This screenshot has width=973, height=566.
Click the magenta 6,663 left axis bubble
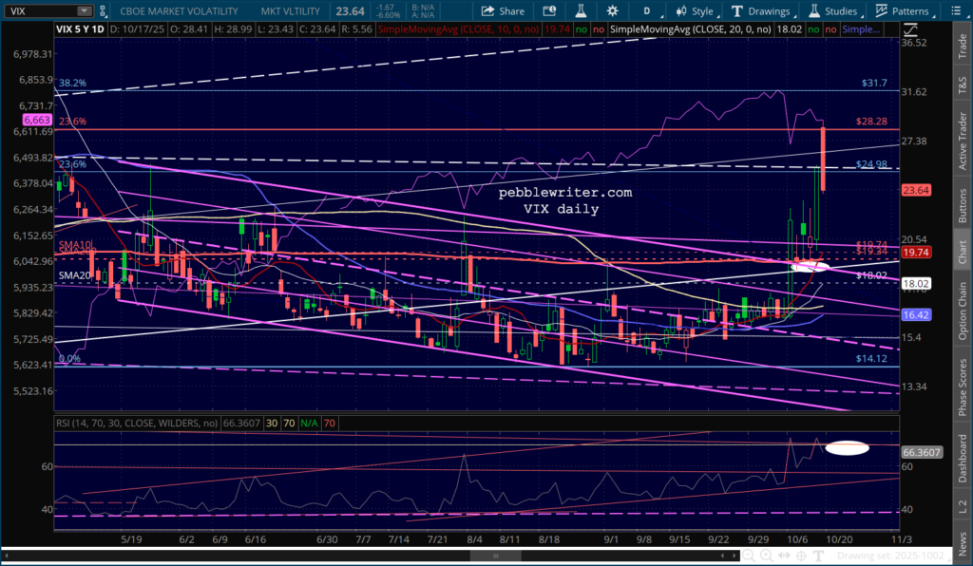[36, 120]
